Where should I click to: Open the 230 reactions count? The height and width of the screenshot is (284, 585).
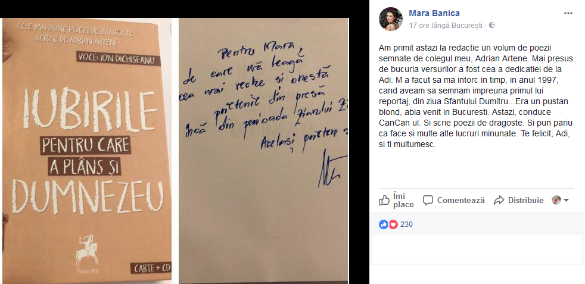tap(406, 224)
